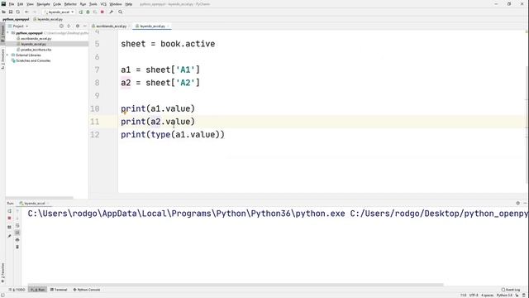This screenshot has height=298, width=529.
Task: Click the Forward navigation arrow
Action: pyautogui.click(x=34, y=12)
